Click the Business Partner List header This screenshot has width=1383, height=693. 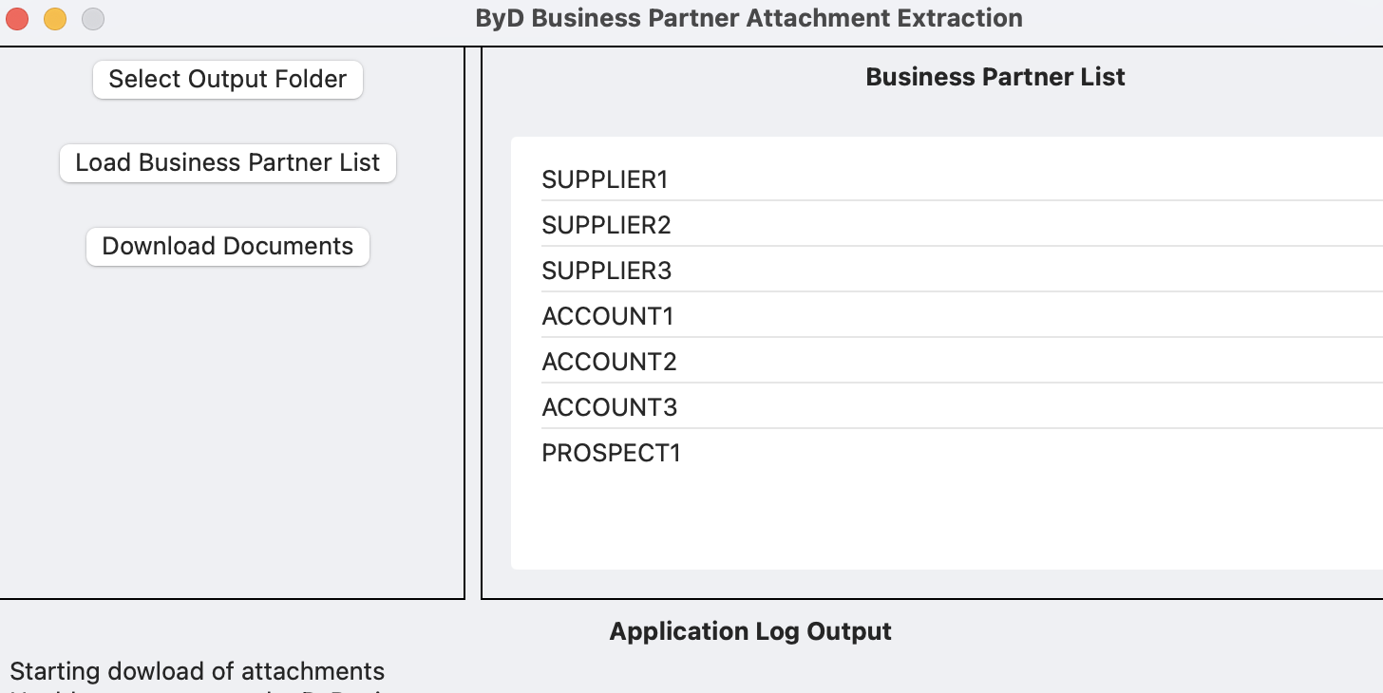tap(995, 77)
